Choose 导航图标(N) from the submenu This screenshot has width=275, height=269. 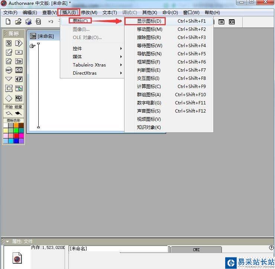click(x=169, y=54)
